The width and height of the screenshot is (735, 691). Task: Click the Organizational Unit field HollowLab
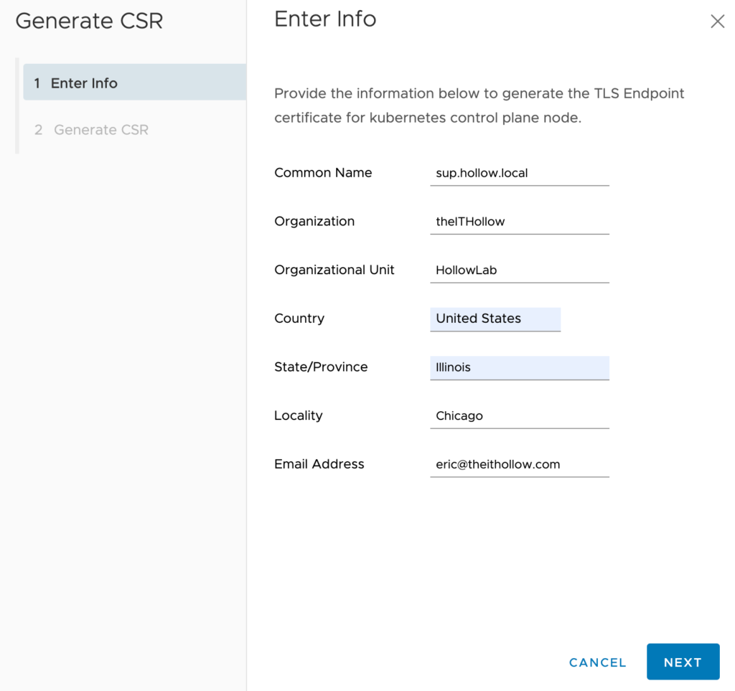click(519, 271)
